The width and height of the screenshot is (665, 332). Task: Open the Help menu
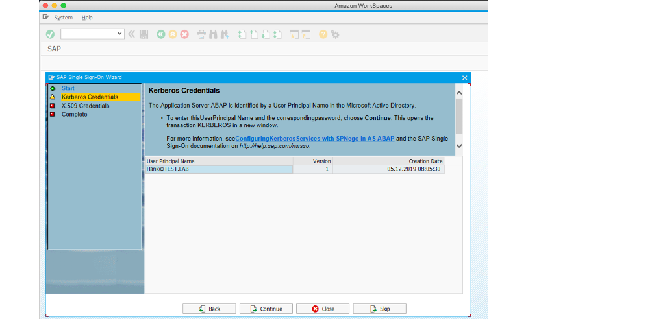[87, 18]
